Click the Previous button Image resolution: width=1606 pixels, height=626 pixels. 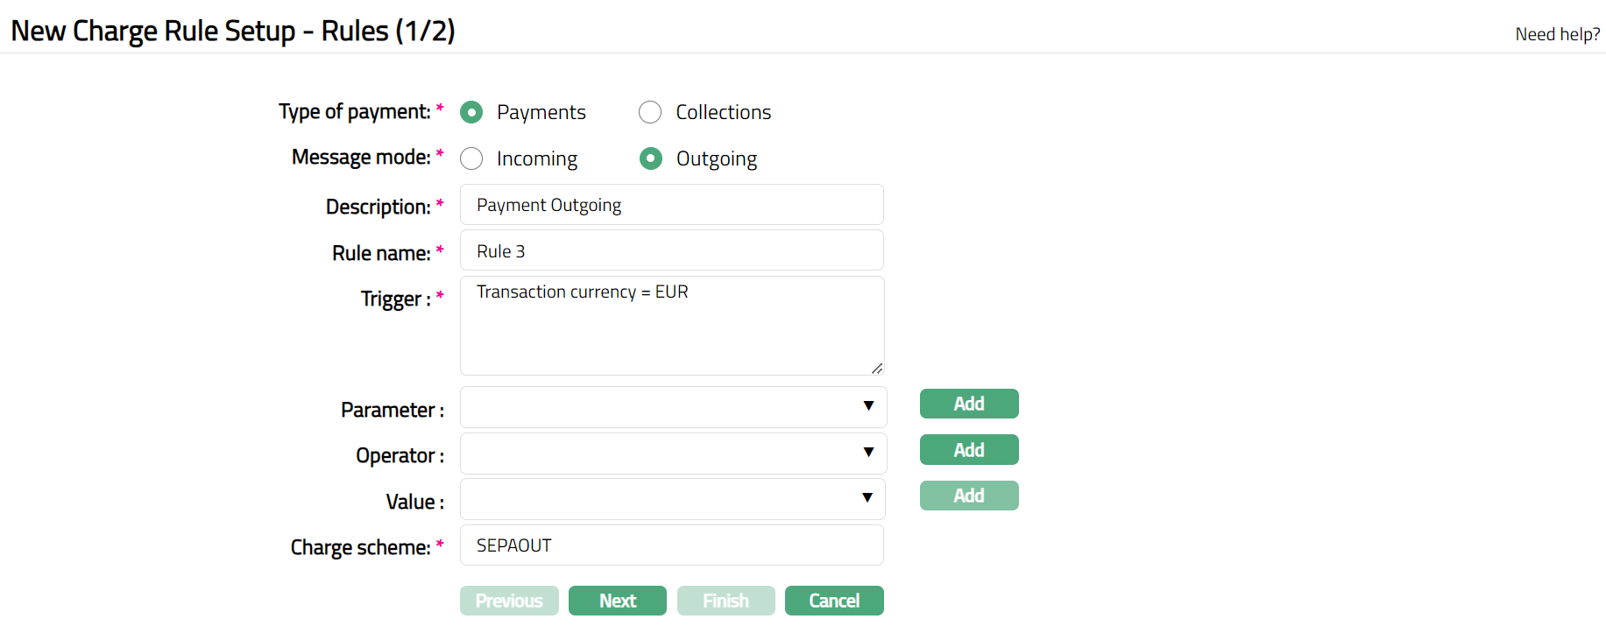[509, 601]
